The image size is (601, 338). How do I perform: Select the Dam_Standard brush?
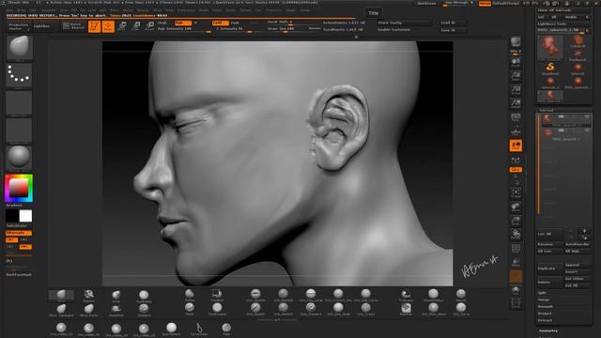tap(311, 309)
